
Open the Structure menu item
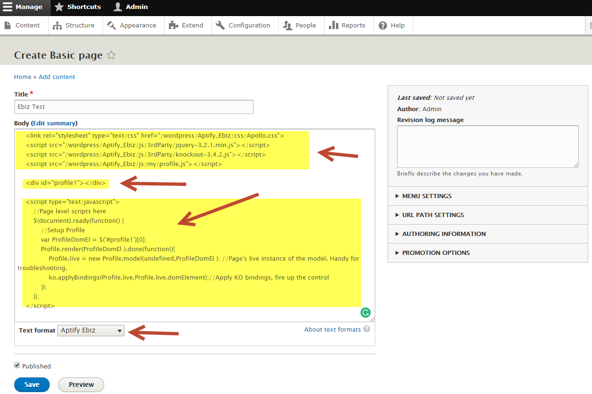[x=75, y=26]
